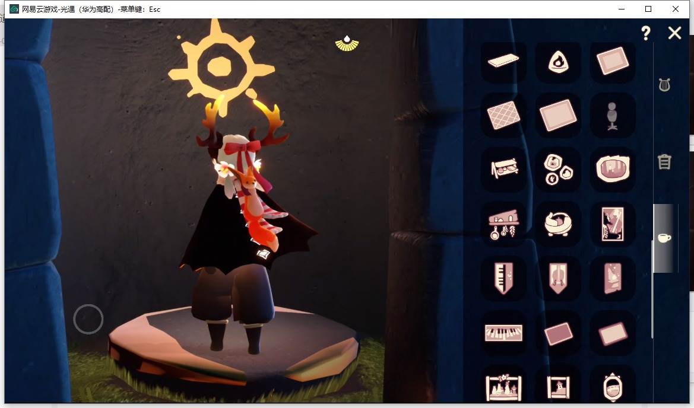The image size is (694, 408).
Task: Click the item list vertical scrollbar
Action: (x=652, y=289)
